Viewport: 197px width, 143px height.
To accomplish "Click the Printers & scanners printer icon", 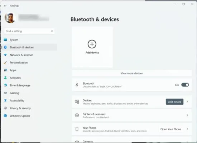I will pos(77,115).
